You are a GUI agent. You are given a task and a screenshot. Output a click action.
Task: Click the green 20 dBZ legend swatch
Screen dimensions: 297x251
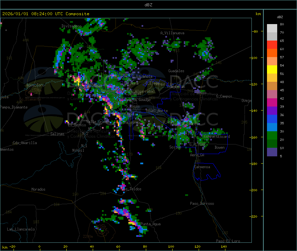click(272, 135)
